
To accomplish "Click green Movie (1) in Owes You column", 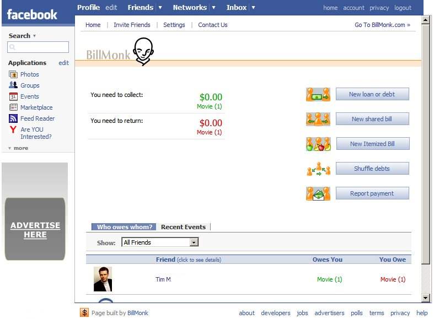I will click(x=329, y=279).
